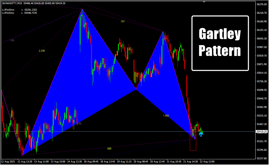Click the 1.902 ratio label
Viewport: 269px width, 165px height.
click(x=166, y=116)
